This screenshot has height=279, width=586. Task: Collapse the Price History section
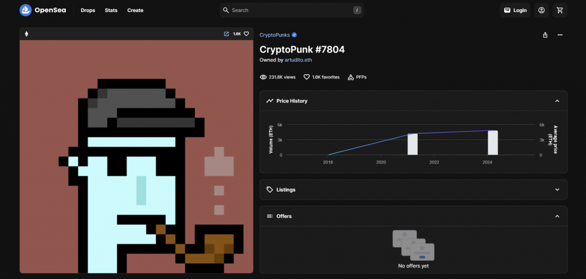(x=557, y=101)
